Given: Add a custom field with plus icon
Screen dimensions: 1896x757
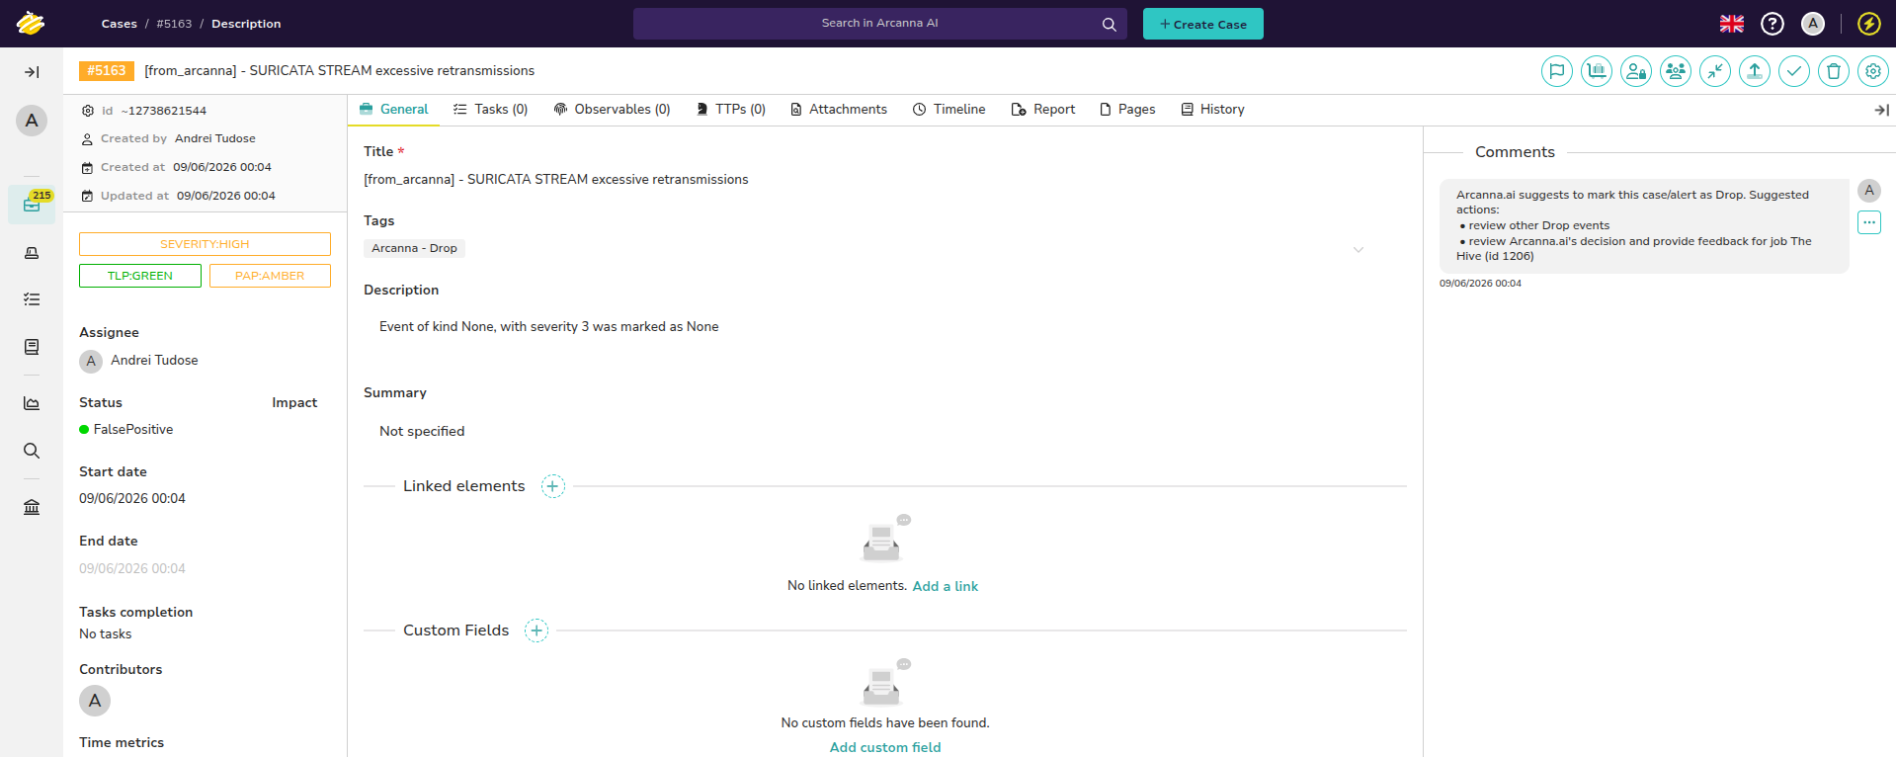Looking at the screenshot, I should pos(536,631).
